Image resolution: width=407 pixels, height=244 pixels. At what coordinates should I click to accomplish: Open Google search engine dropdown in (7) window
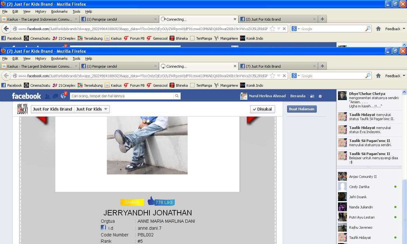pyautogui.click(x=296, y=76)
